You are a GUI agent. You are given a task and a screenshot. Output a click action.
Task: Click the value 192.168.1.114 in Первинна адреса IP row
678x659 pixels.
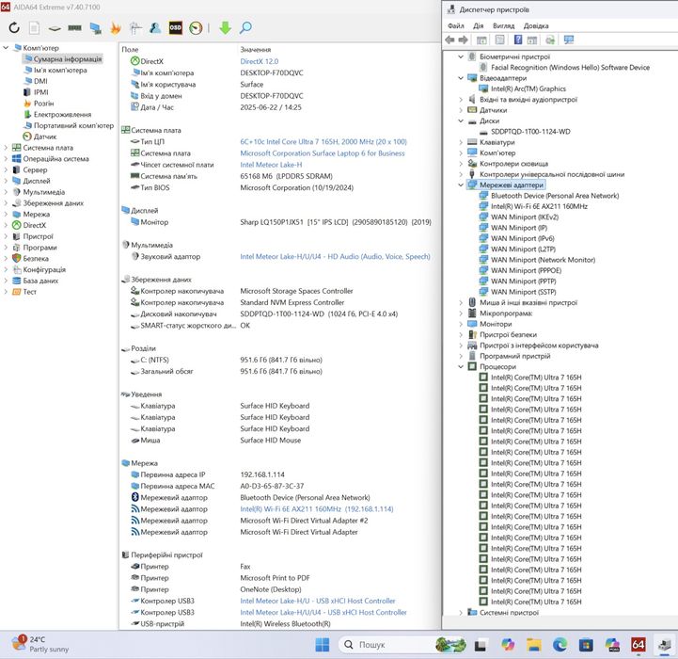pyautogui.click(x=262, y=475)
